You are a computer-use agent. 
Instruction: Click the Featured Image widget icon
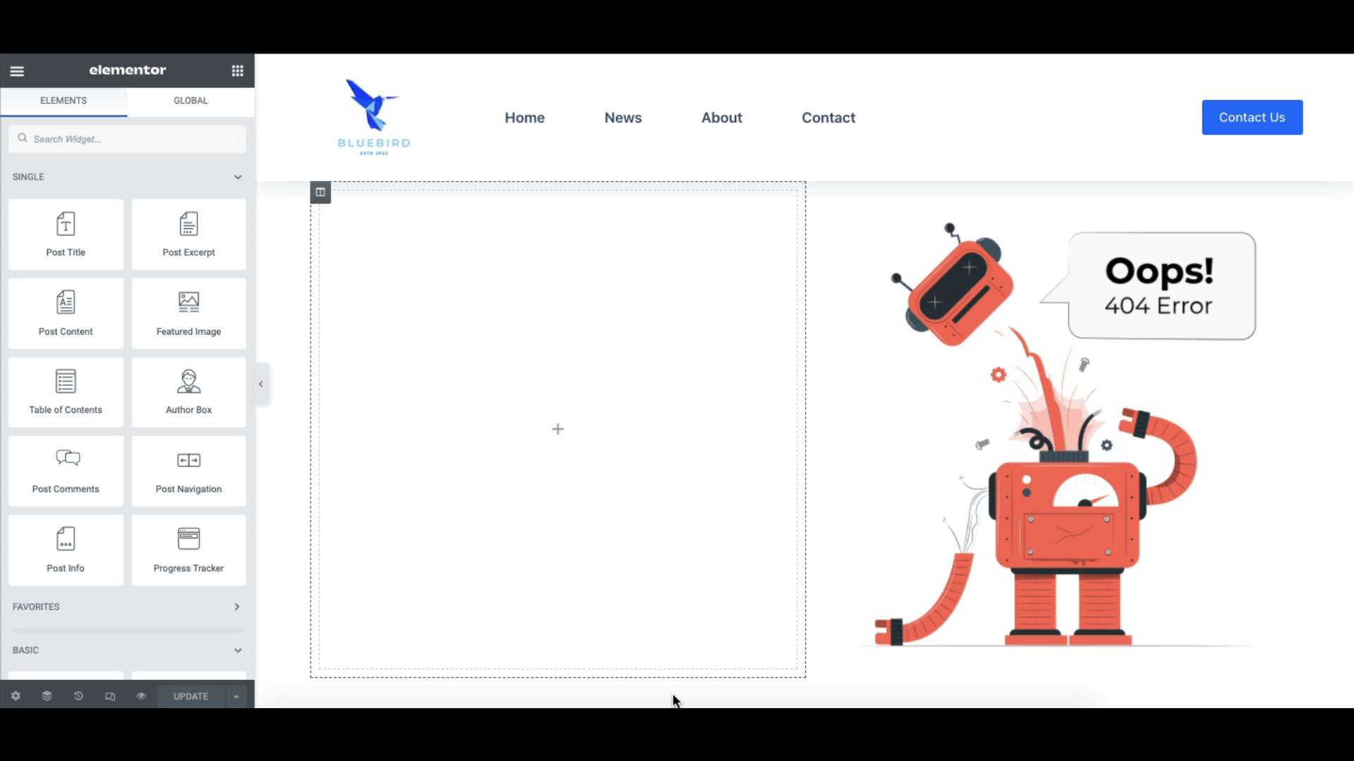[188, 301]
